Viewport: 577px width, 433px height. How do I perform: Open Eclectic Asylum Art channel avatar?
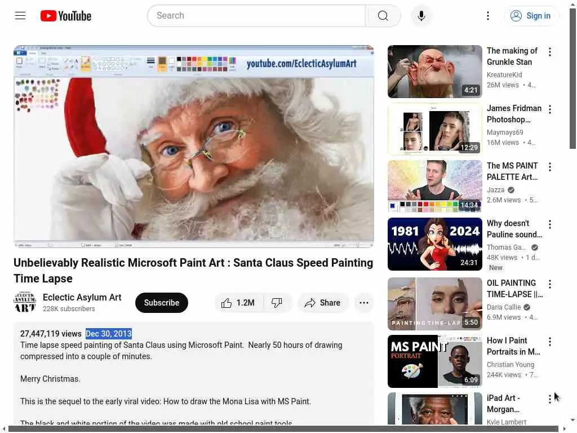(25, 302)
